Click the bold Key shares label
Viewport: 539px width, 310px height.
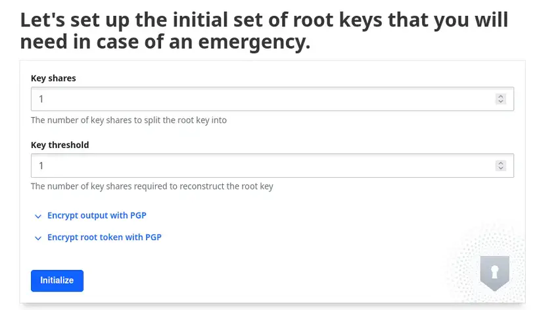[53, 78]
